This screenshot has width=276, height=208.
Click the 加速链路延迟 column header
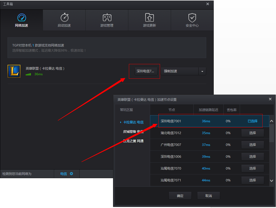(208, 110)
